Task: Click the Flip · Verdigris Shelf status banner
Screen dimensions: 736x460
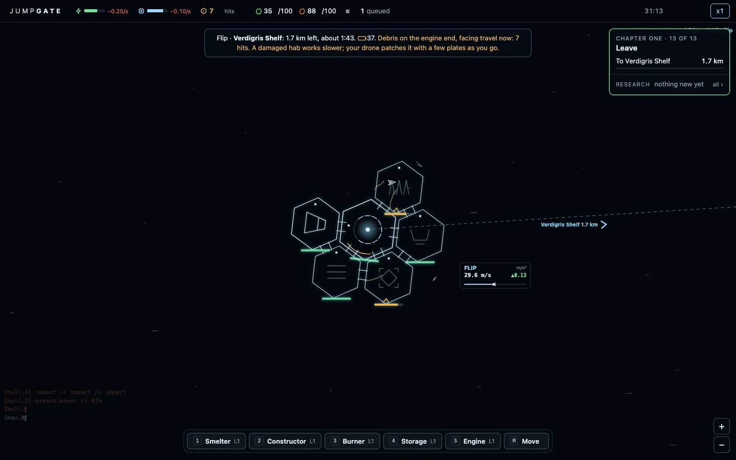Action: pyautogui.click(x=368, y=43)
